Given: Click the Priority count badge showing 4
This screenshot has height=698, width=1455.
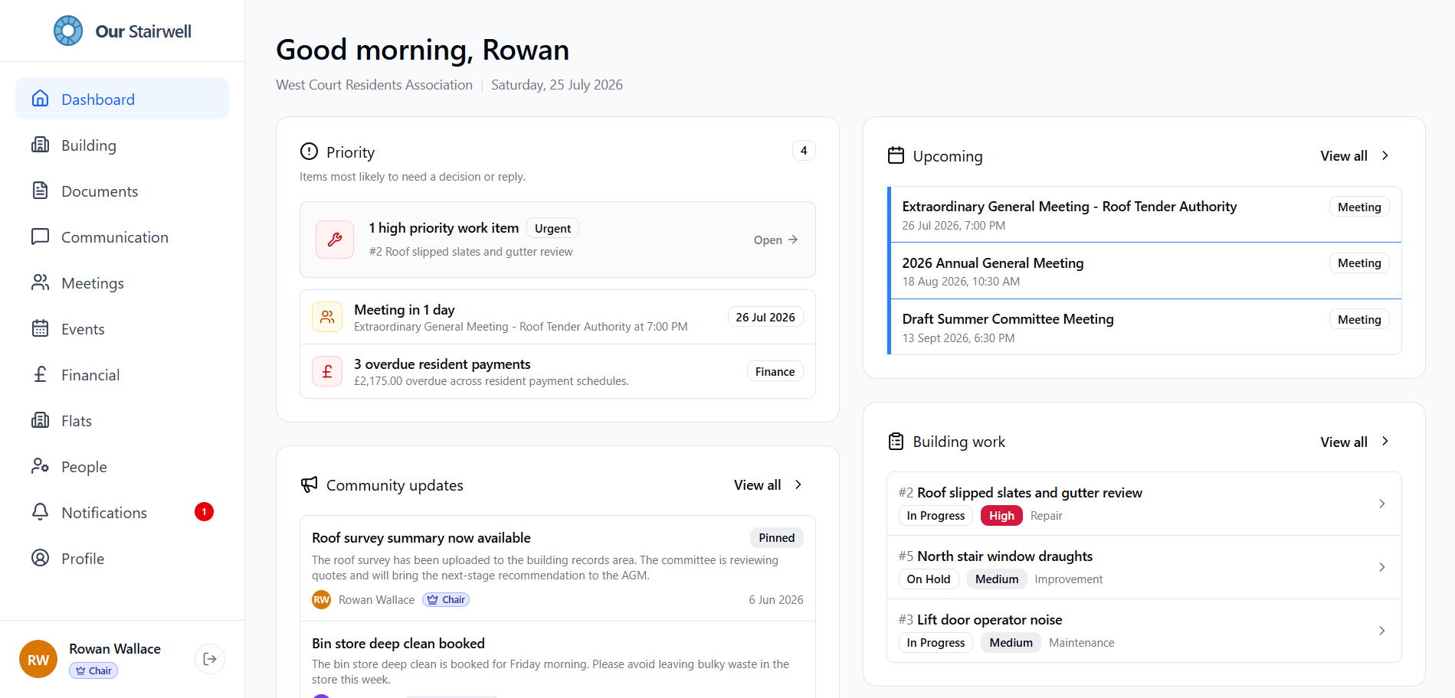Looking at the screenshot, I should coord(803,151).
